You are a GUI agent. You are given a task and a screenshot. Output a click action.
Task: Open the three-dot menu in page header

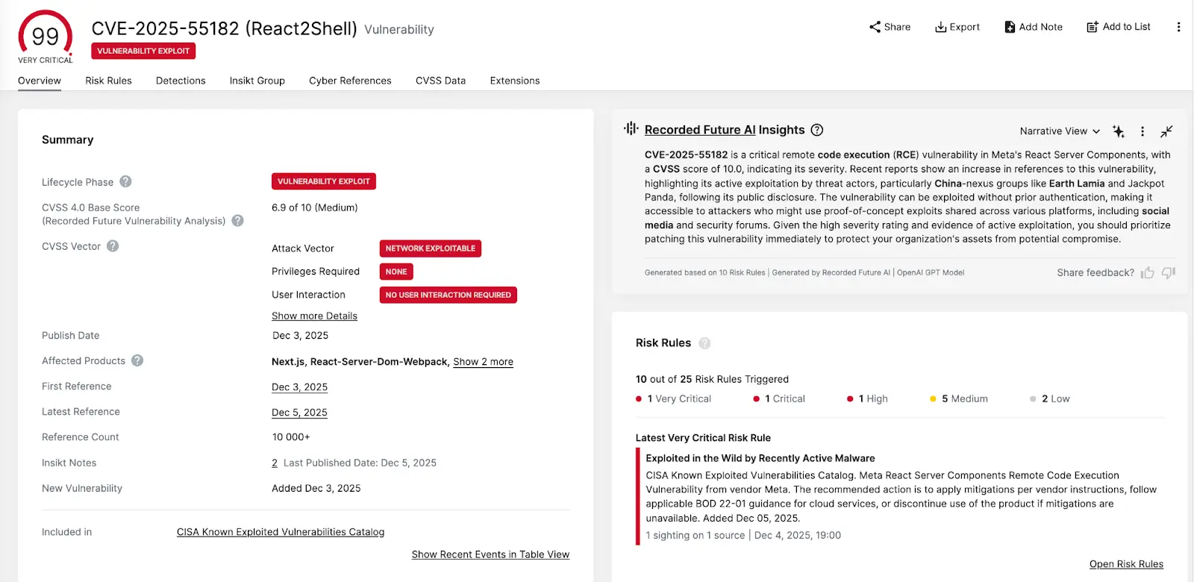[1178, 27]
